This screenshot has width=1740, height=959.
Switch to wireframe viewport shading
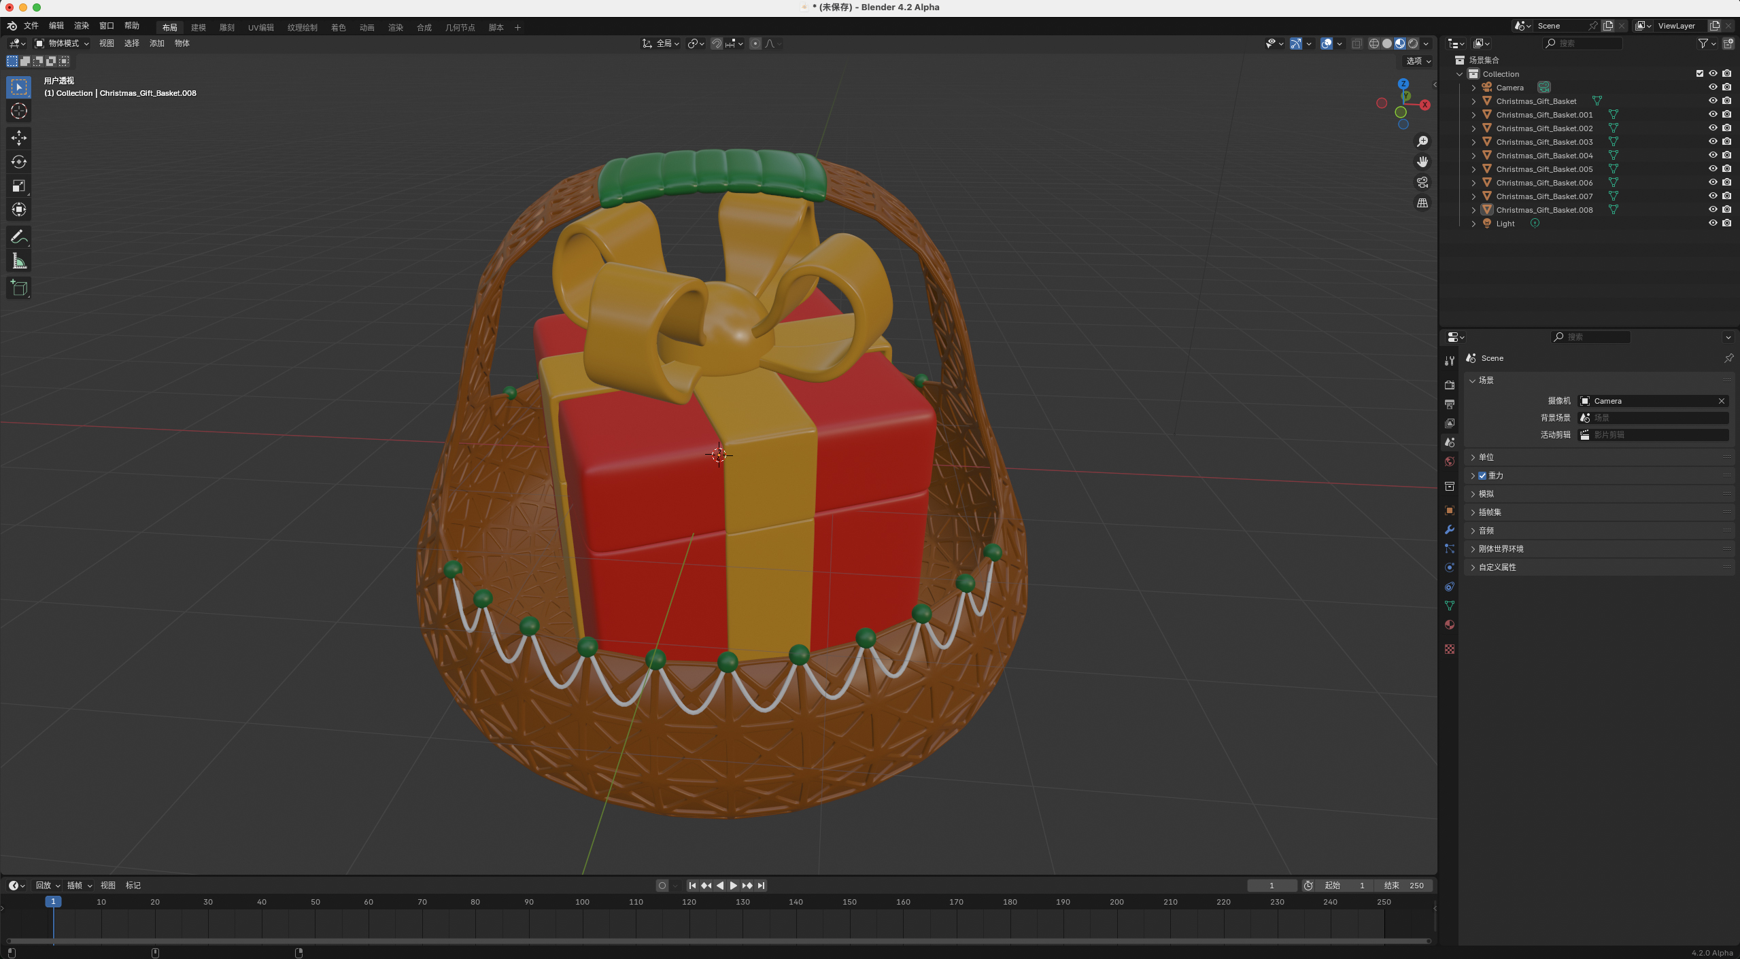(1374, 43)
